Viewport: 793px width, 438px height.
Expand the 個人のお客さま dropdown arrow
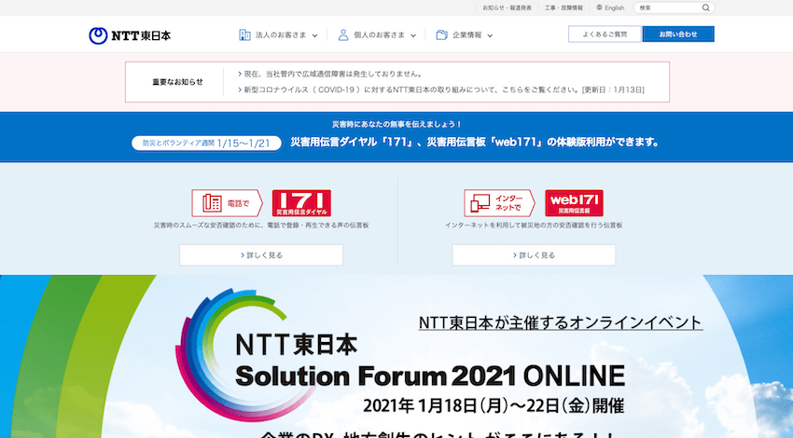(x=413, y=35)
